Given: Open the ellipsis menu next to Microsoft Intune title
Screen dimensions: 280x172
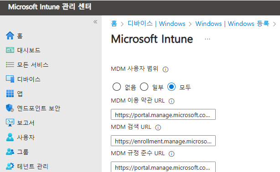Looking at the screenshot, I should [x=207, y=39].
